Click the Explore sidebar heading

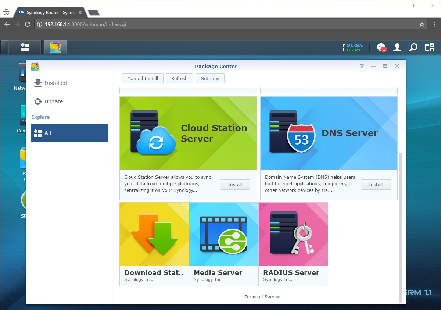click(40, 117)
